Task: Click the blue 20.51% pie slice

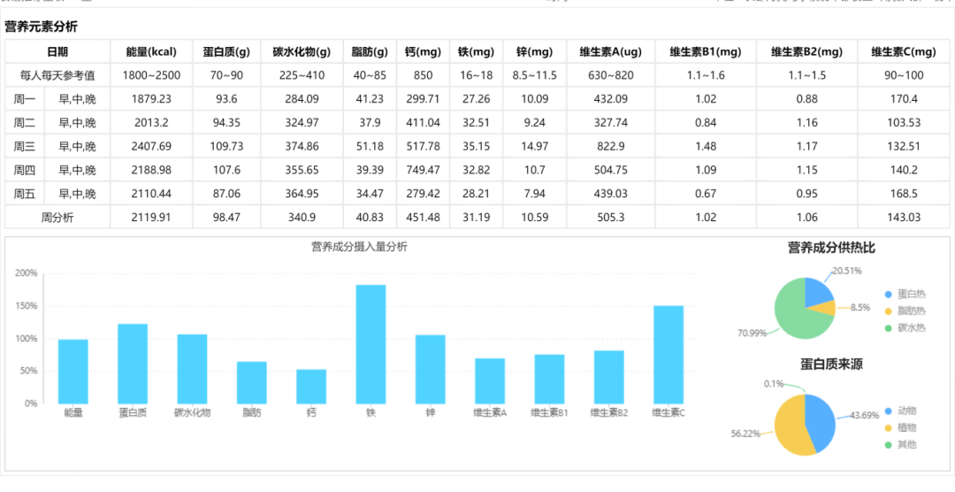Action: [817, 293]
